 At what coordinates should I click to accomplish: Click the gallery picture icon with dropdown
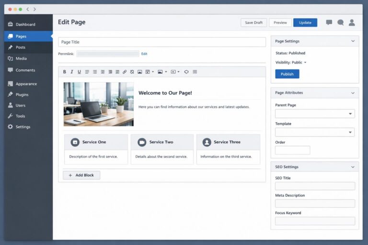(160, 72)
